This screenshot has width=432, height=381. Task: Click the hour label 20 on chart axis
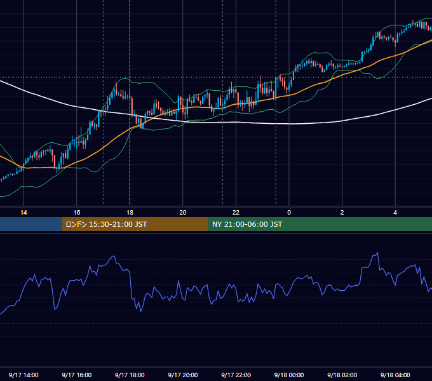pos(183,213)
